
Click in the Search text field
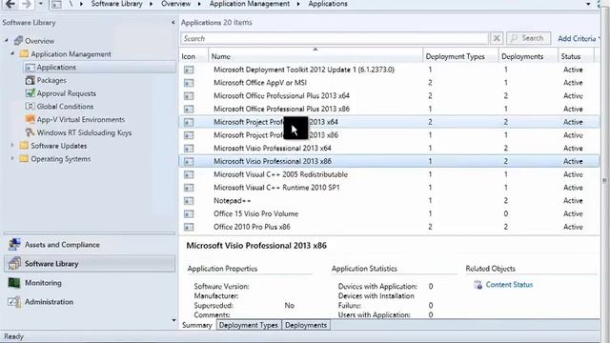[335, 38]
